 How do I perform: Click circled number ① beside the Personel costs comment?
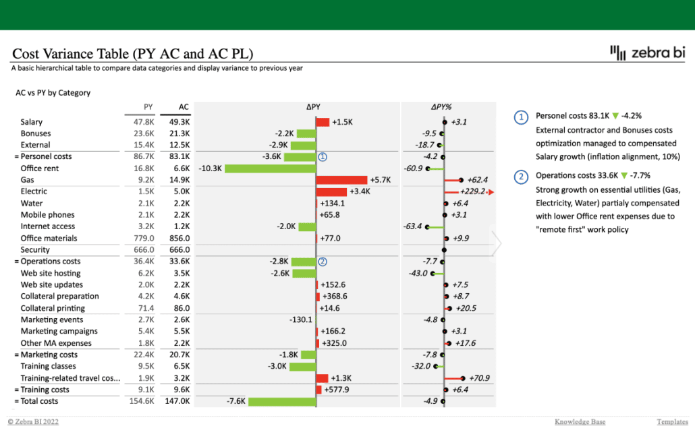coord(520,117)
